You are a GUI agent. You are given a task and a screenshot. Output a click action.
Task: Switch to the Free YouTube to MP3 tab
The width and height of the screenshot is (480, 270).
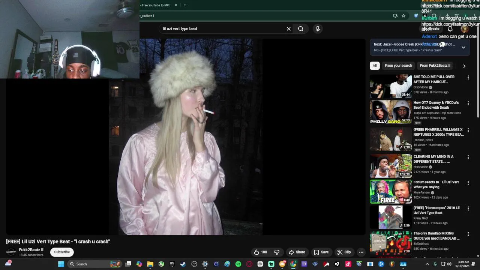click(156, 5)
